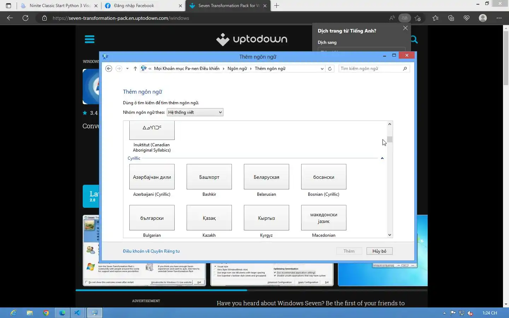
Task: Click the browser back arrow
Action: 10,18
